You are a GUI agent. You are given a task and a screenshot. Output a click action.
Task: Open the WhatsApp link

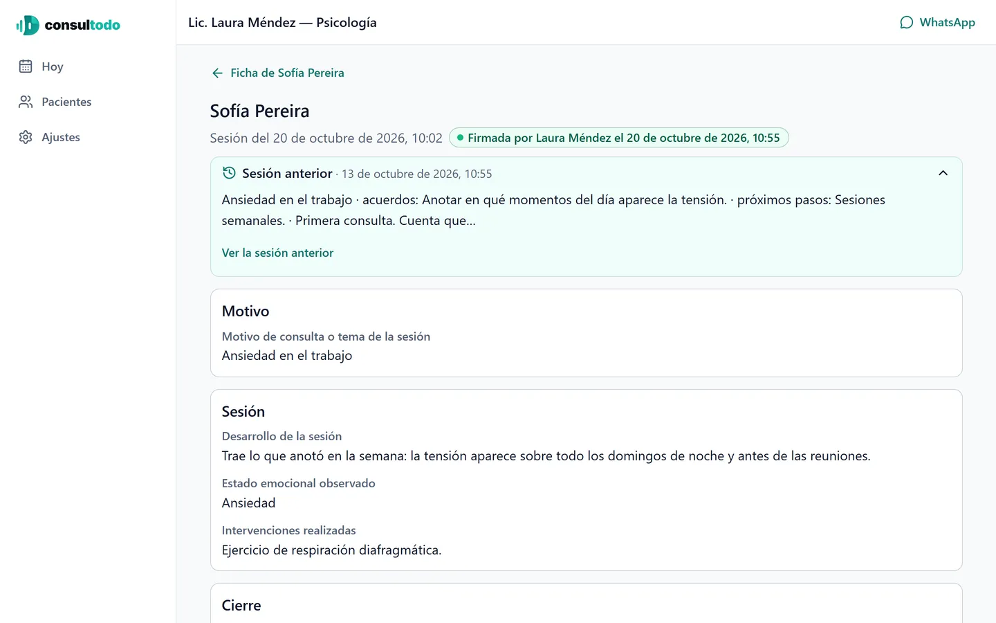point(937,22)
